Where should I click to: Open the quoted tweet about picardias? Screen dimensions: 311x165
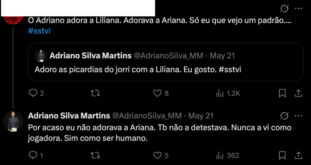pos(166,62)
